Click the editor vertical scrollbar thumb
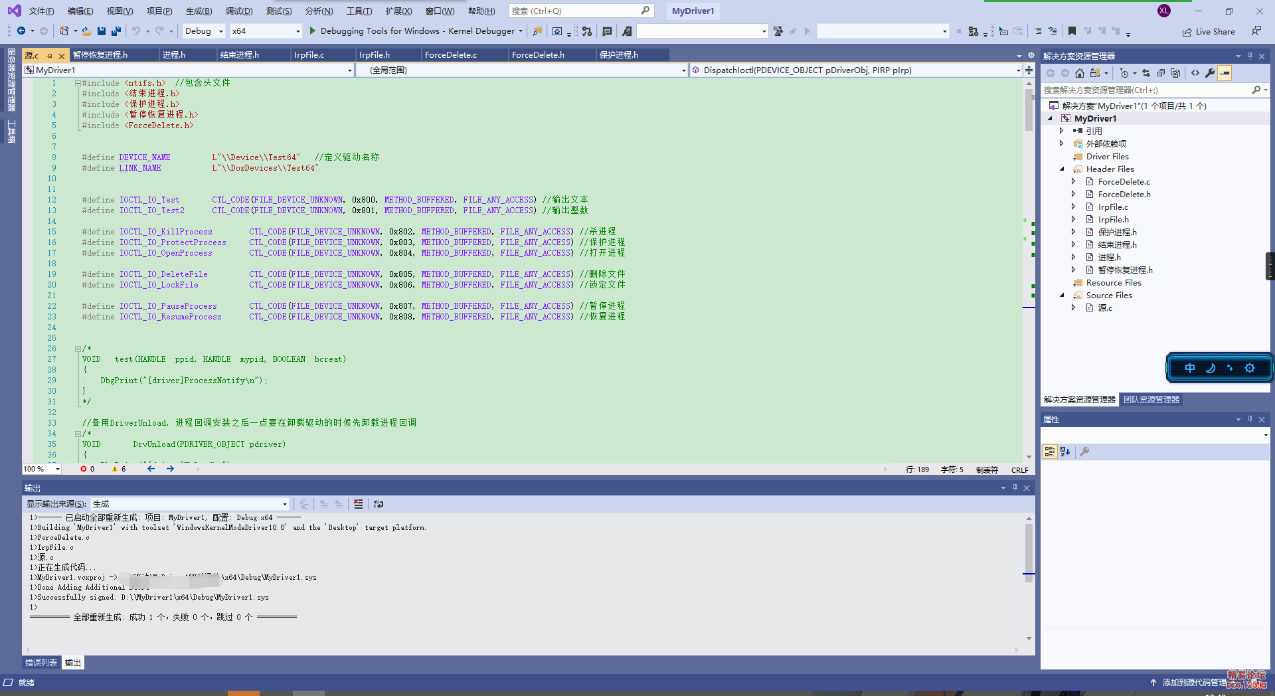 [x=1029, y=110]
